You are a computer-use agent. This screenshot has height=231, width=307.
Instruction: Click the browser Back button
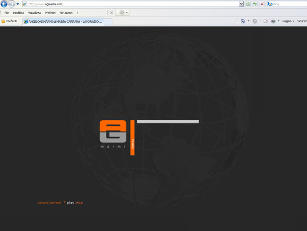tap(4, 4)
